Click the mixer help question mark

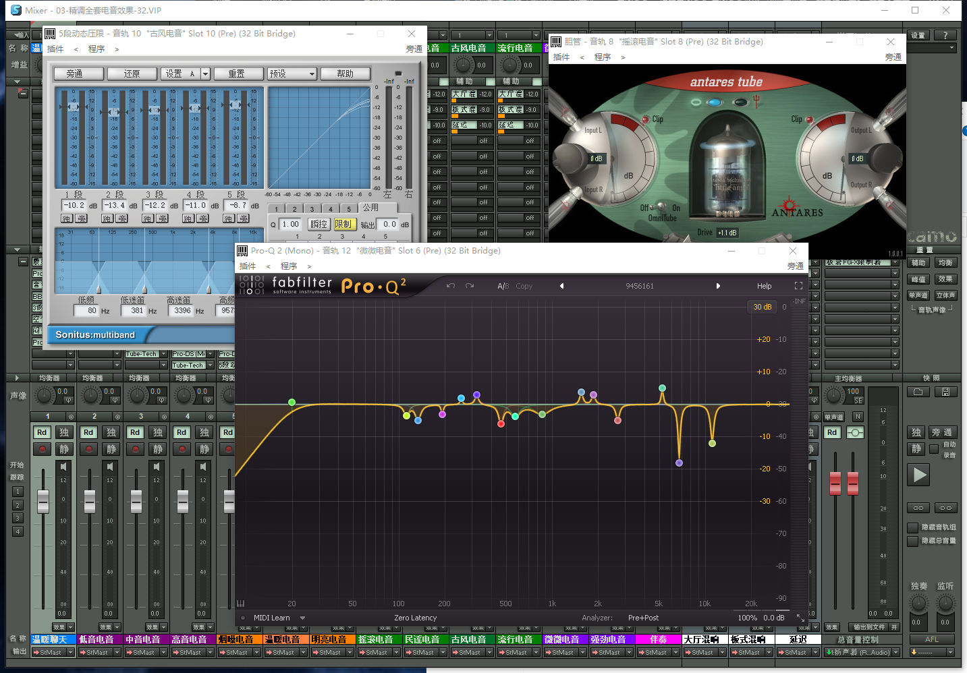pyautogui.click(x=945, y=35)
